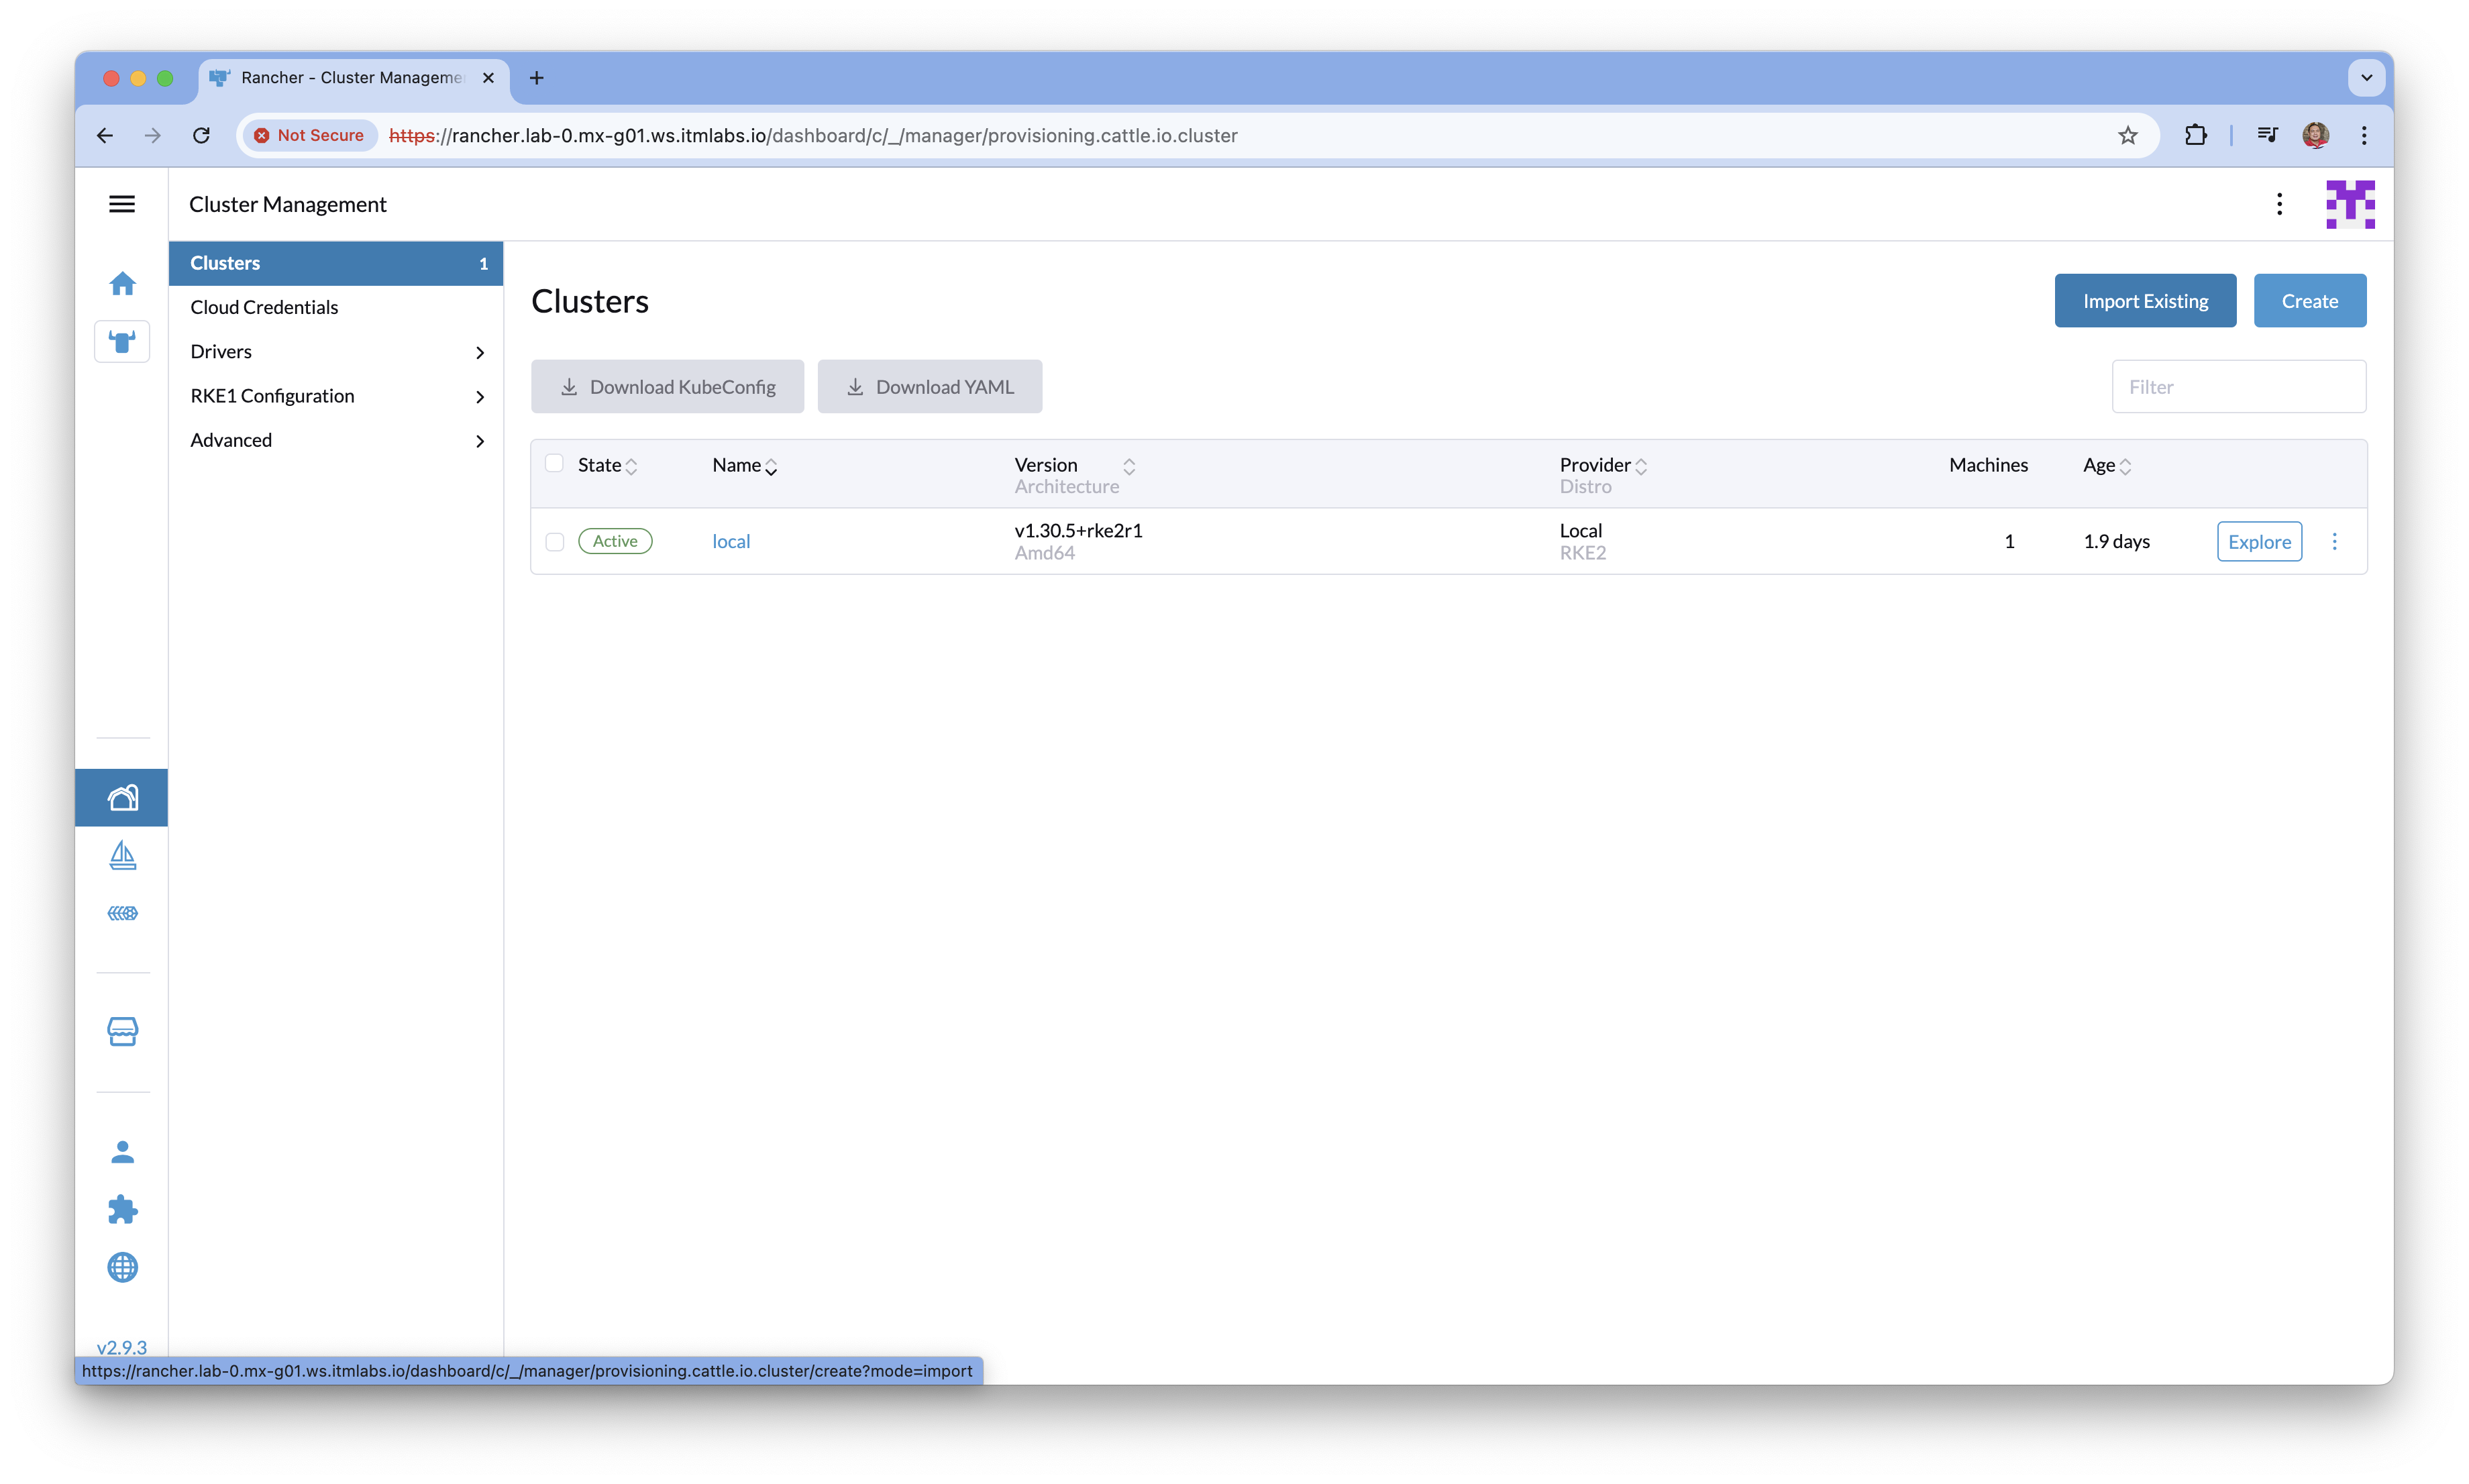The width and height of the screenshot is (2469, 1484).
Task: Select all clusters header checkbox
Action: (x=554, y=463)
